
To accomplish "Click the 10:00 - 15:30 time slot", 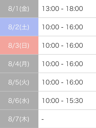I will click(x=62, y=101).
